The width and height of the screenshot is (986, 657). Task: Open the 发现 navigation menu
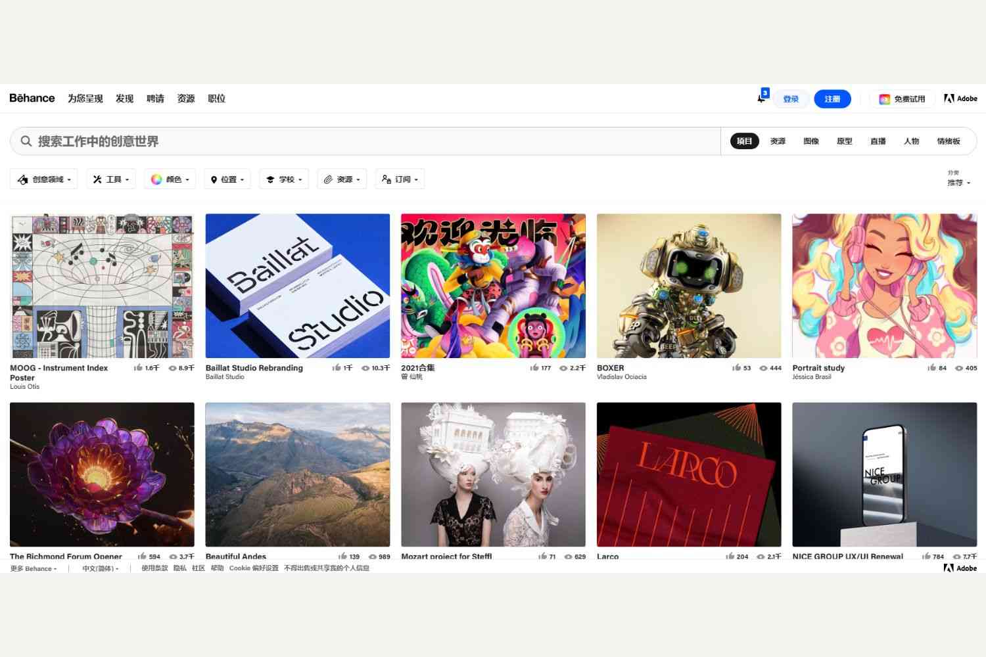coord(124,98)
